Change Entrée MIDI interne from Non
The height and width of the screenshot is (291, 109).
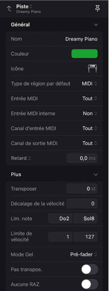point(90,114)
